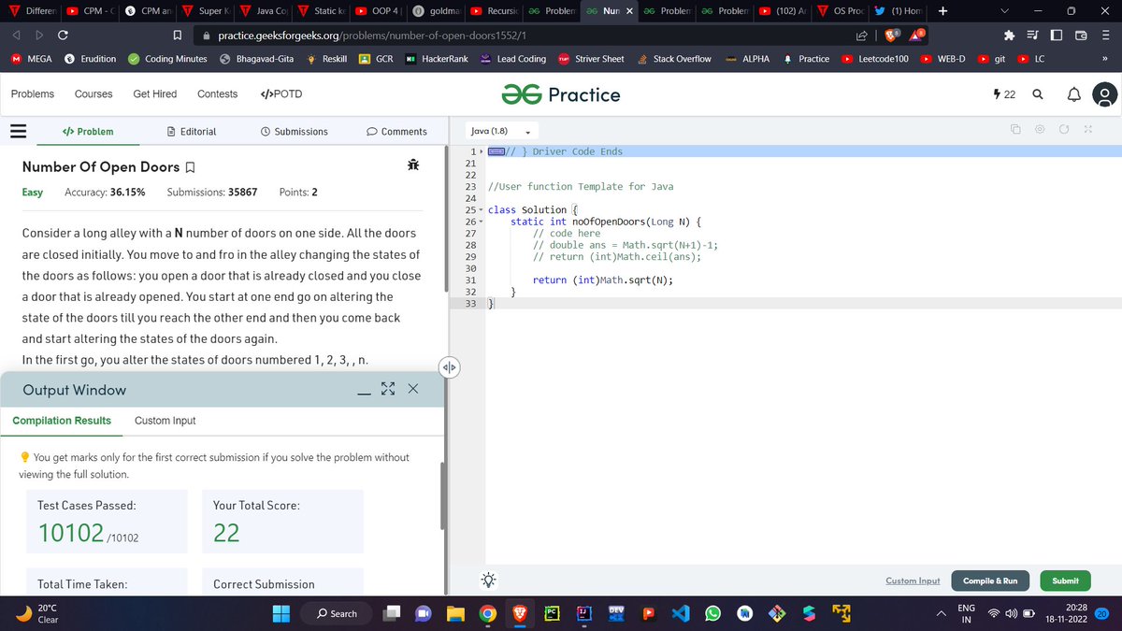
Task: Copy the code from the editor
Action: [x=1015, y=131]
